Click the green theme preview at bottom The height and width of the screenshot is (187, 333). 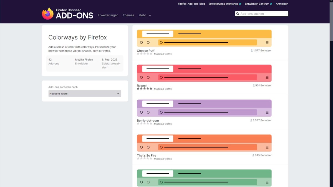[x=204, y=178]
